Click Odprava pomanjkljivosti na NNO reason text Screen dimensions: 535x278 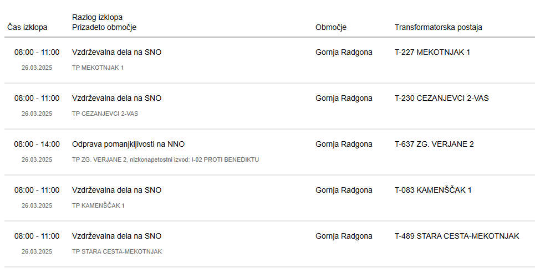(x=128, y=144)
